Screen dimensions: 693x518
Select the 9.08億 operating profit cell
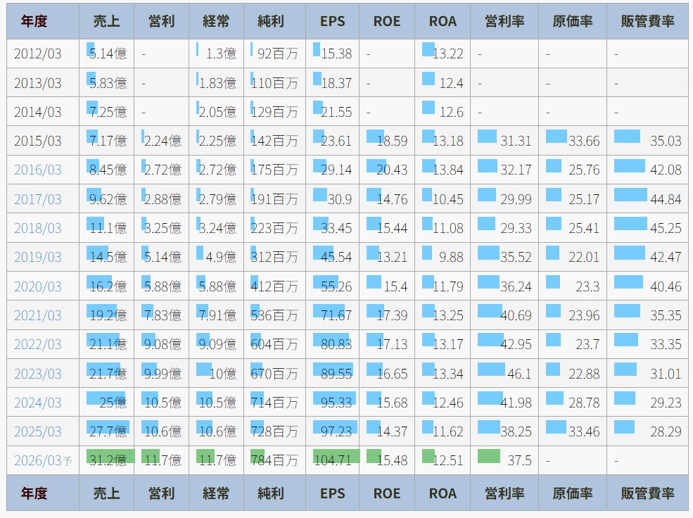point(161,344)
